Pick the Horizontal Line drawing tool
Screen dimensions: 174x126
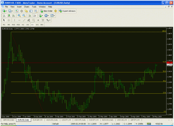point(19,20)
